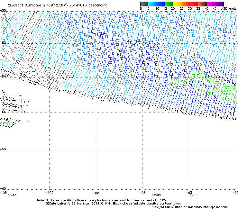
Task: Click the '-54' latitude axis label
Action: (x=3, y=76)
